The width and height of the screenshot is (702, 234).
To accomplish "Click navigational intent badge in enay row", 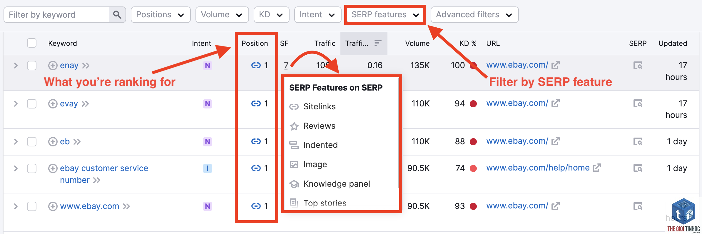I will 208,65.
